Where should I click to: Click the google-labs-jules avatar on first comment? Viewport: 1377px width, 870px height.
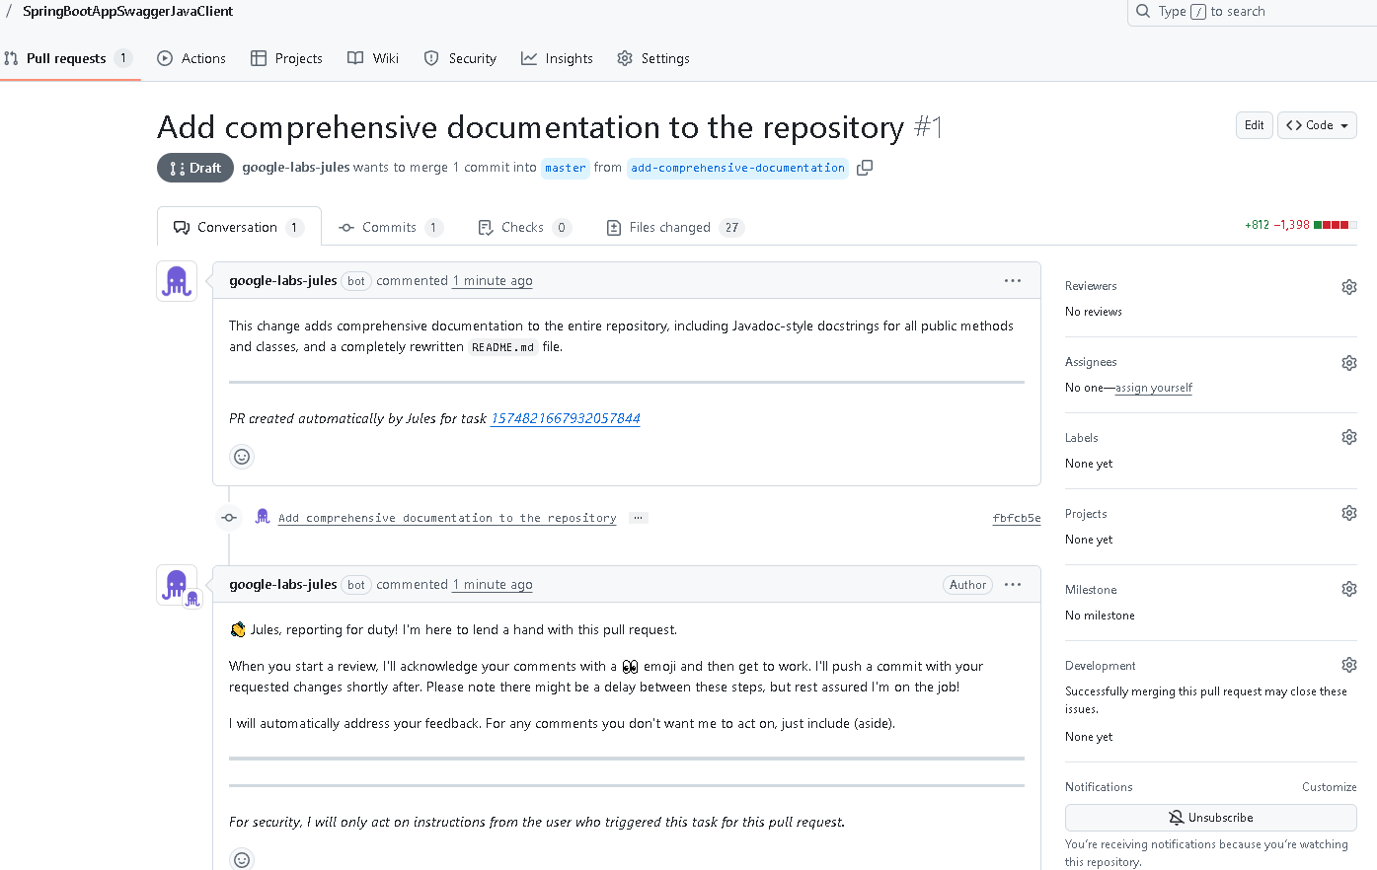click(x=177, y=281)
